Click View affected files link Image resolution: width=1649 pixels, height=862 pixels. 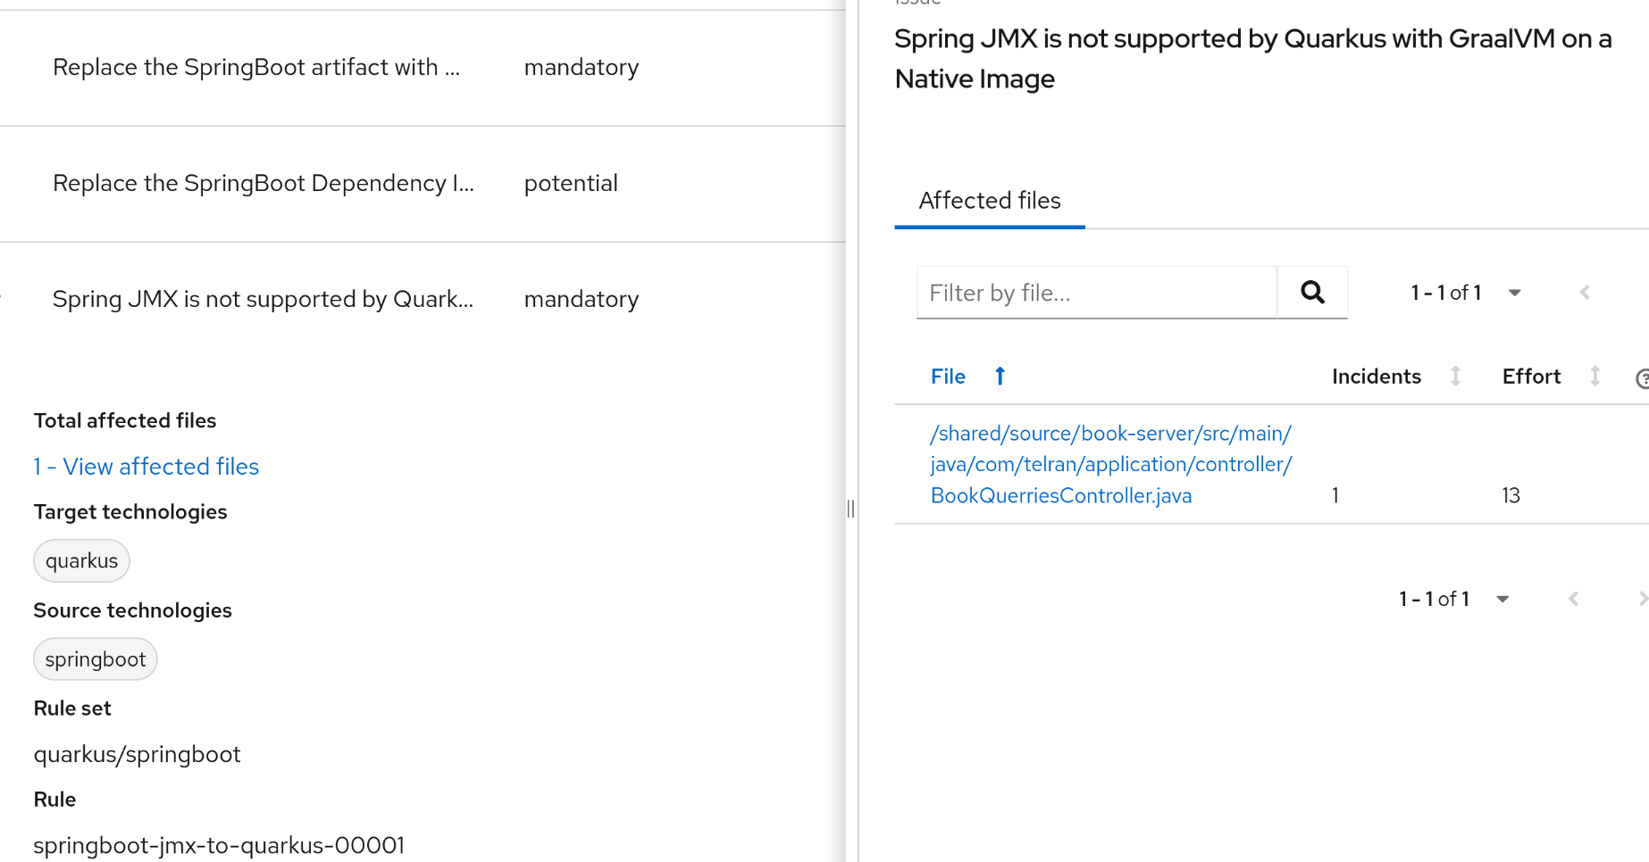coord(146,467)
